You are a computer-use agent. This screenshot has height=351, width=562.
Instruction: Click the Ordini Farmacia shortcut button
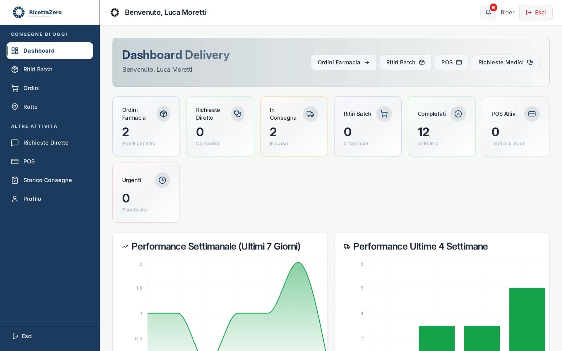click(x=344, y=62)
